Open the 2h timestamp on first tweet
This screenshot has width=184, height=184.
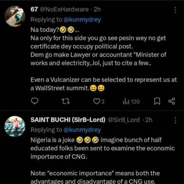(x=97, y=10)
